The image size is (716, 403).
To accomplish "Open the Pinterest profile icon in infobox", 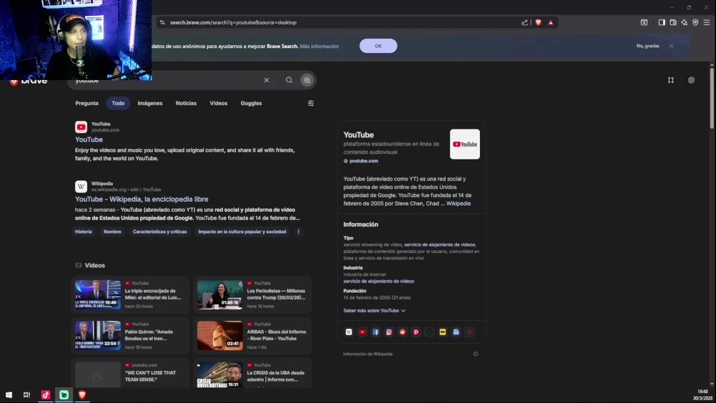I will tap(416, 332).
